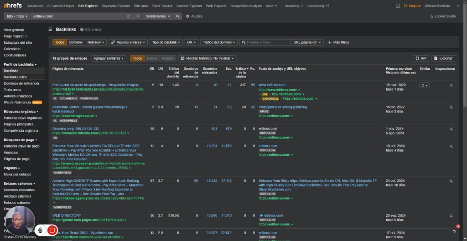Expand the Similar 2 dropdown in first row
The image size is (467, 241).
tap(425, 85)
